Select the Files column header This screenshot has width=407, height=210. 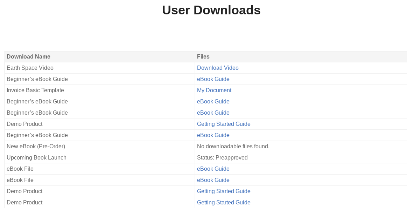[x=203, y=56]
